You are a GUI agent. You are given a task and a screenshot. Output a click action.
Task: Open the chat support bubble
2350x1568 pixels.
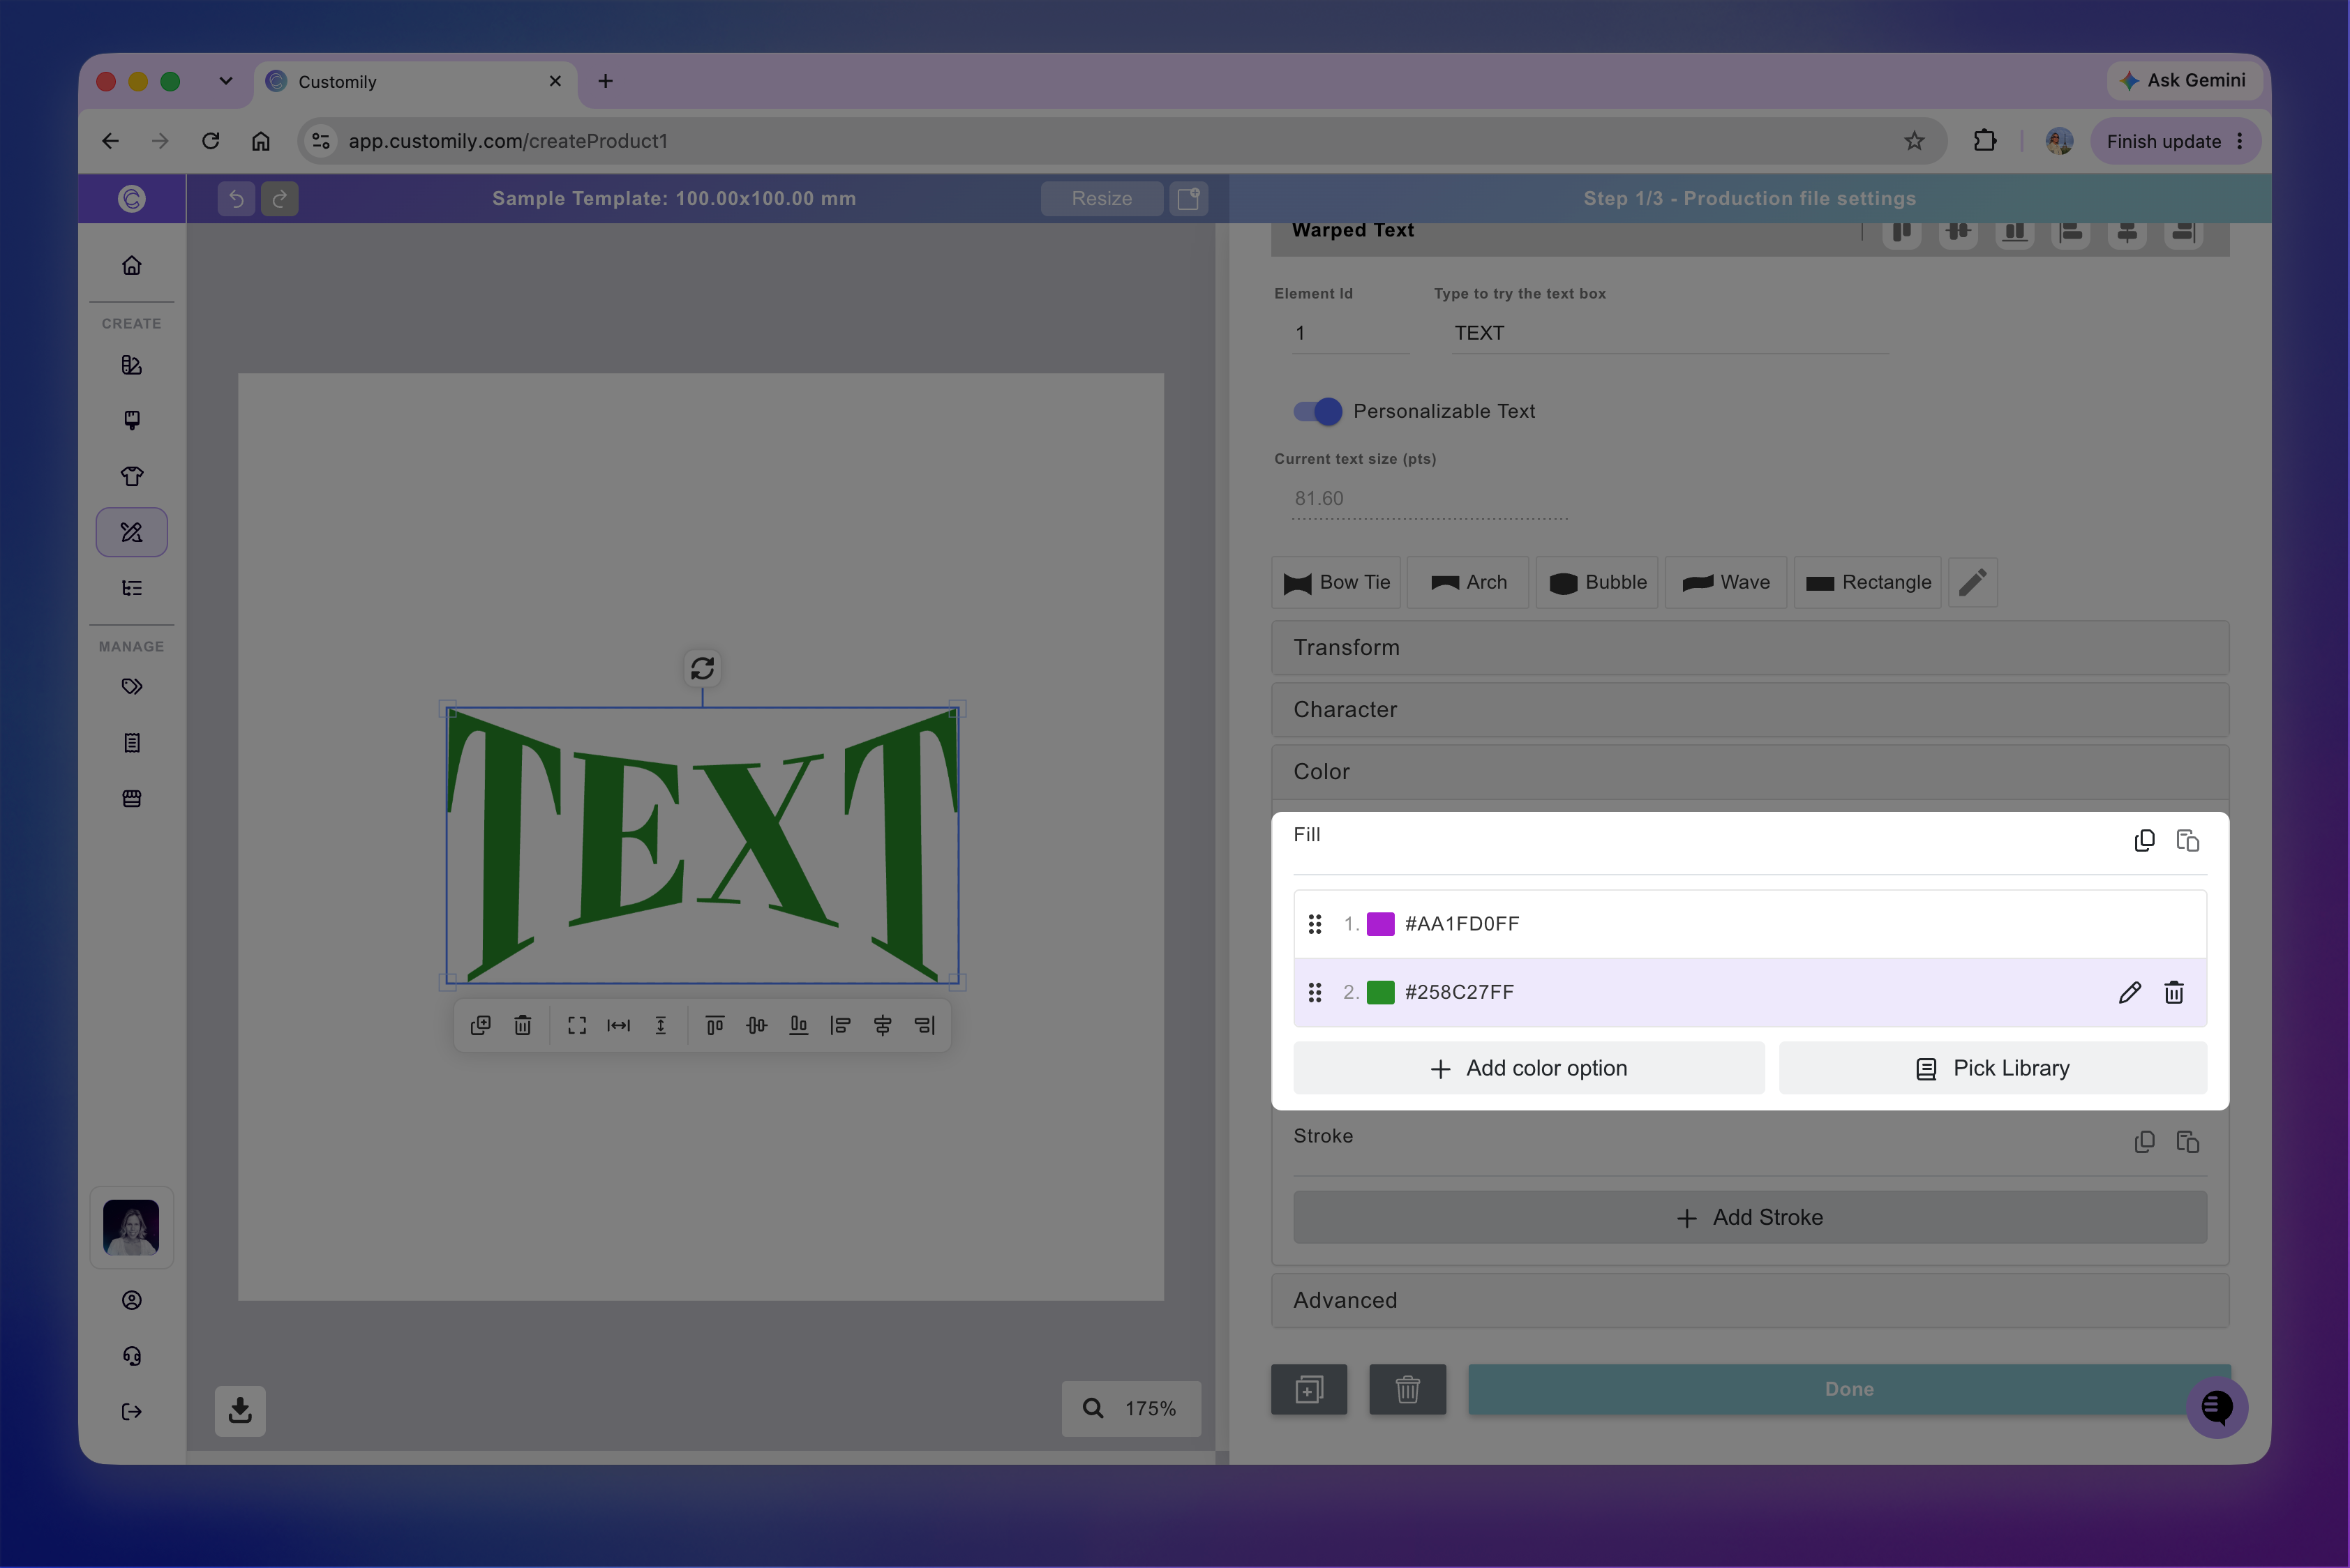pyautogui.click(x=2217, y=1407)
